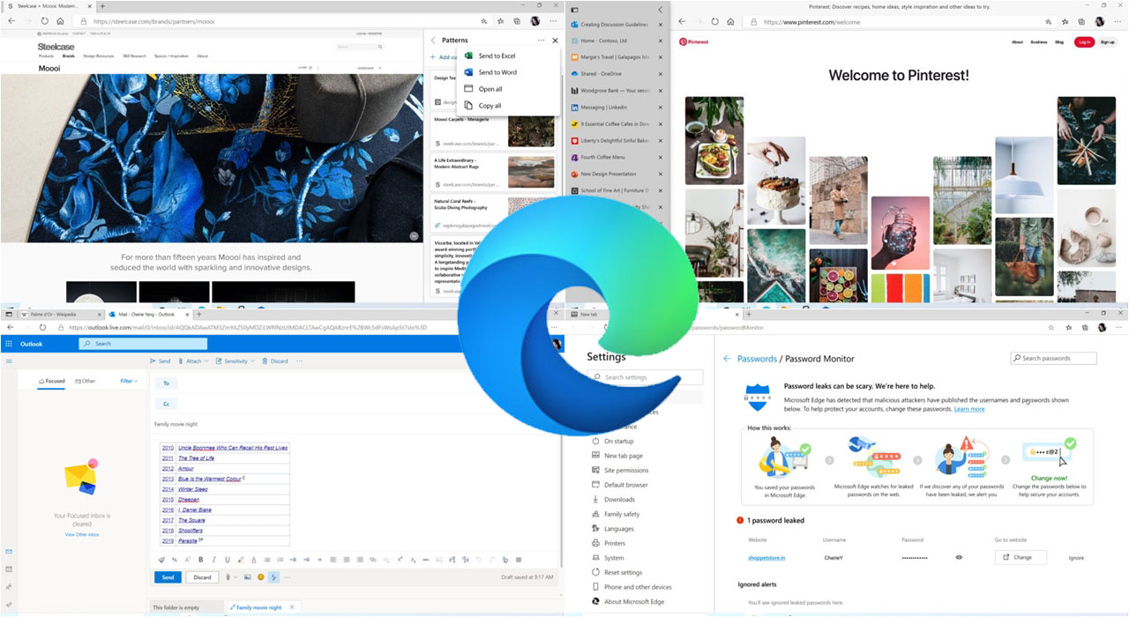
Task: Click View Other inbox link
Action: pyautogui.click(x=82, y=534)
